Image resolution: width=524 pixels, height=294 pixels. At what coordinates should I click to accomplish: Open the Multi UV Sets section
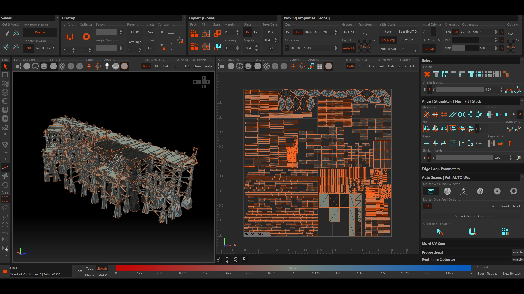[x=433, y=244]
